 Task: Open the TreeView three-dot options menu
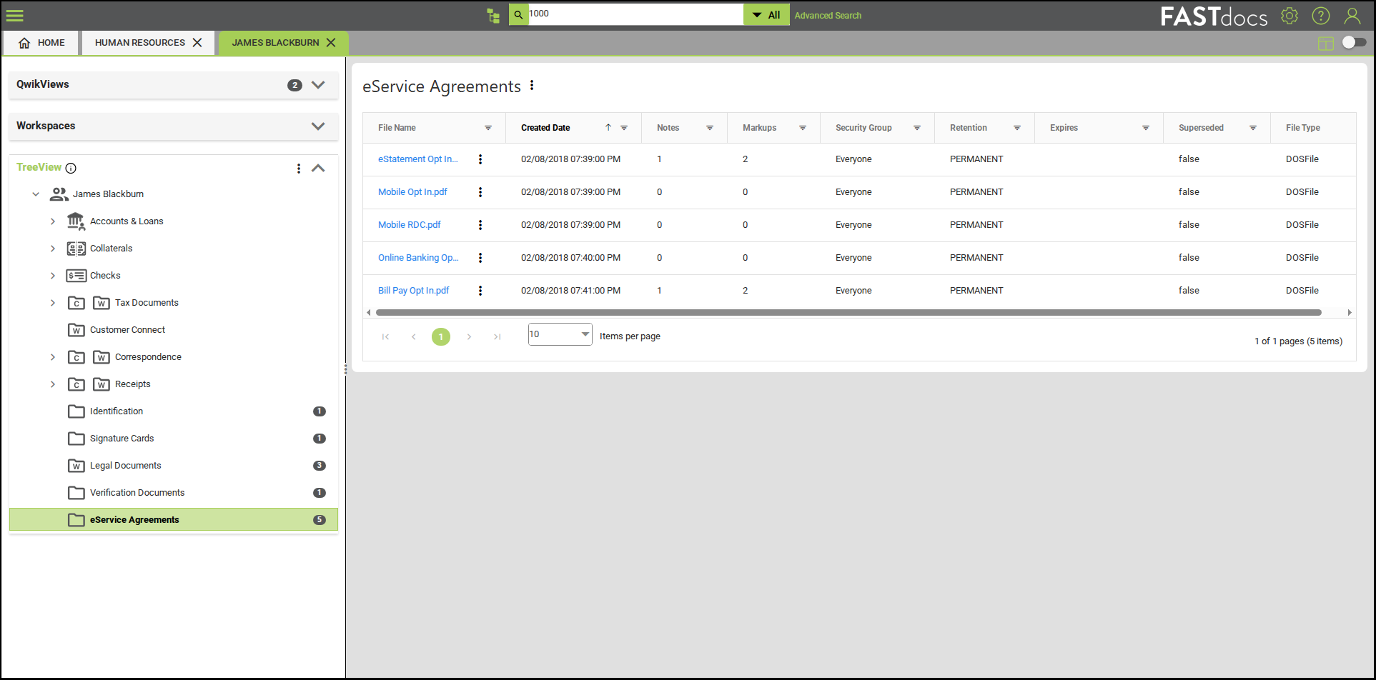click(298, 169)
